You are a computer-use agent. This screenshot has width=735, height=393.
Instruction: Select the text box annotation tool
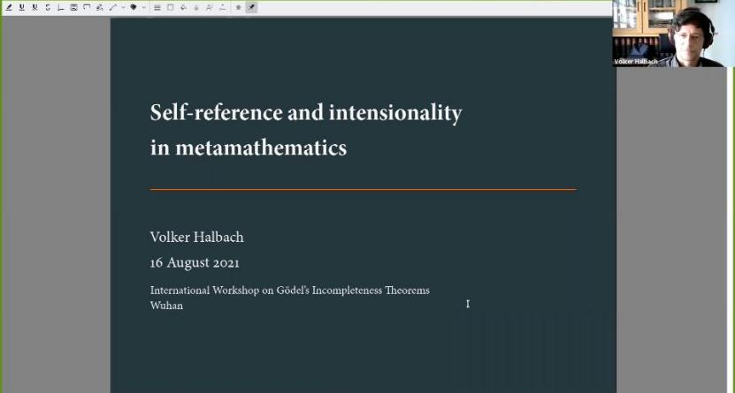pyautogui.click(x=73, y=7)
